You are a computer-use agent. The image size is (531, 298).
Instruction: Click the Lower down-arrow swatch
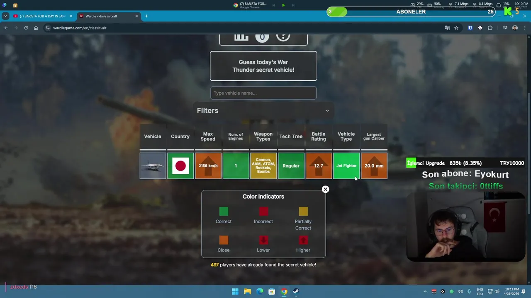click(x=263, y=240)
